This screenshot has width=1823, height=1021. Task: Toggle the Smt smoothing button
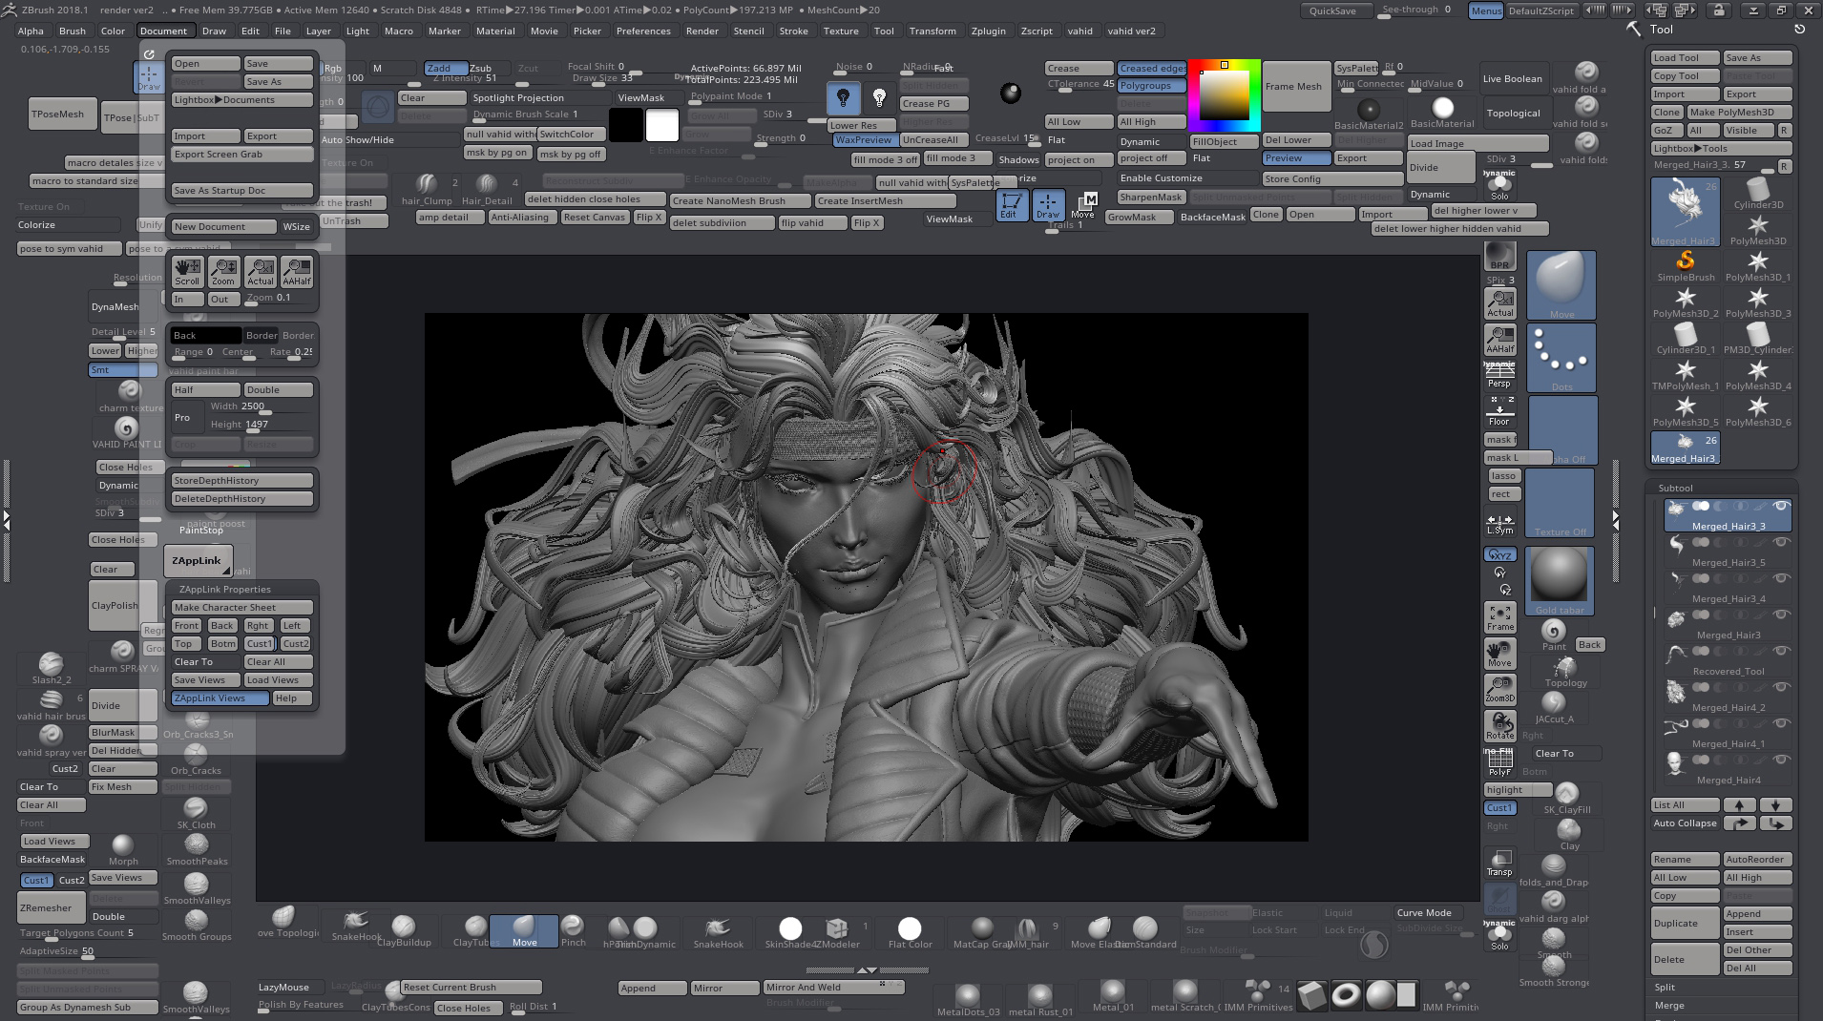[x=123, y=369]
